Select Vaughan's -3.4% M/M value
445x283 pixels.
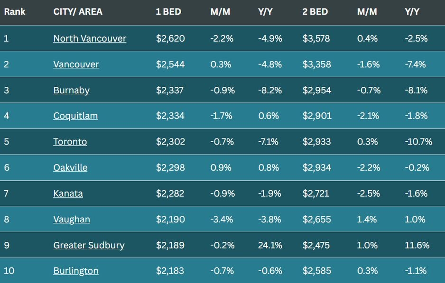[x=222, y=219]
